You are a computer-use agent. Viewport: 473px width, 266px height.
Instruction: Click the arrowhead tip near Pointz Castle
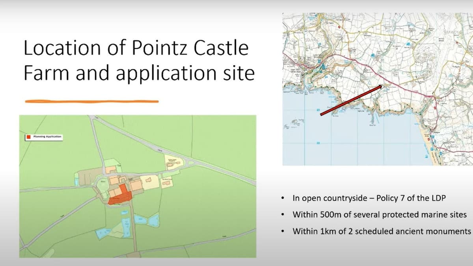[382, 85]
